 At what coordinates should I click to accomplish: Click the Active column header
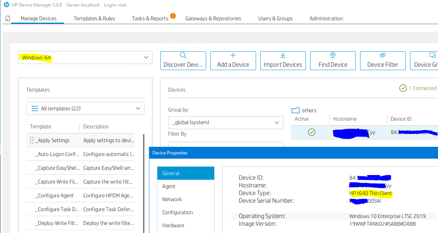click(302, 119)
